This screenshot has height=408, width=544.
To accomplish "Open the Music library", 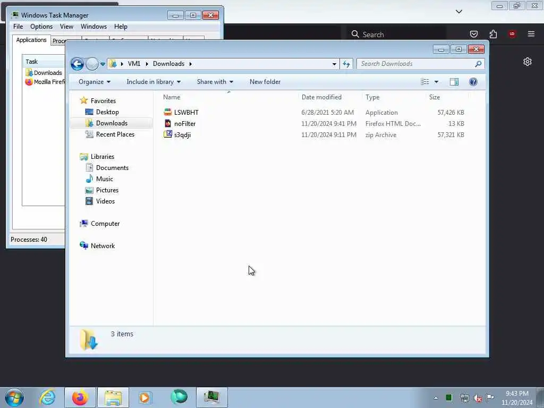I will (105, 178).
